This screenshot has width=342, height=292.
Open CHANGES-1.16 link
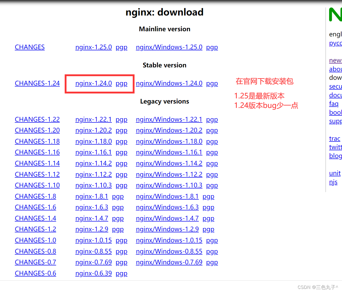pyautogui.click(x=37, y=152)
